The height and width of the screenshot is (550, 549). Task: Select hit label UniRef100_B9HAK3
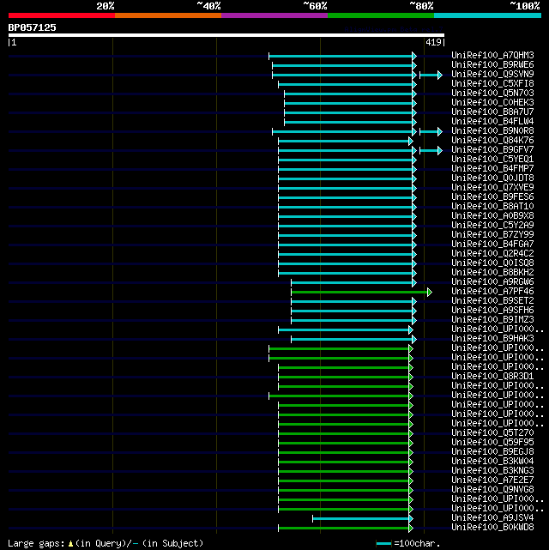[492, 339]
